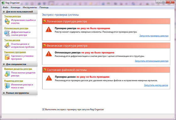
Task: Minimize the Reg Organizer window
Action: [158, 2]
